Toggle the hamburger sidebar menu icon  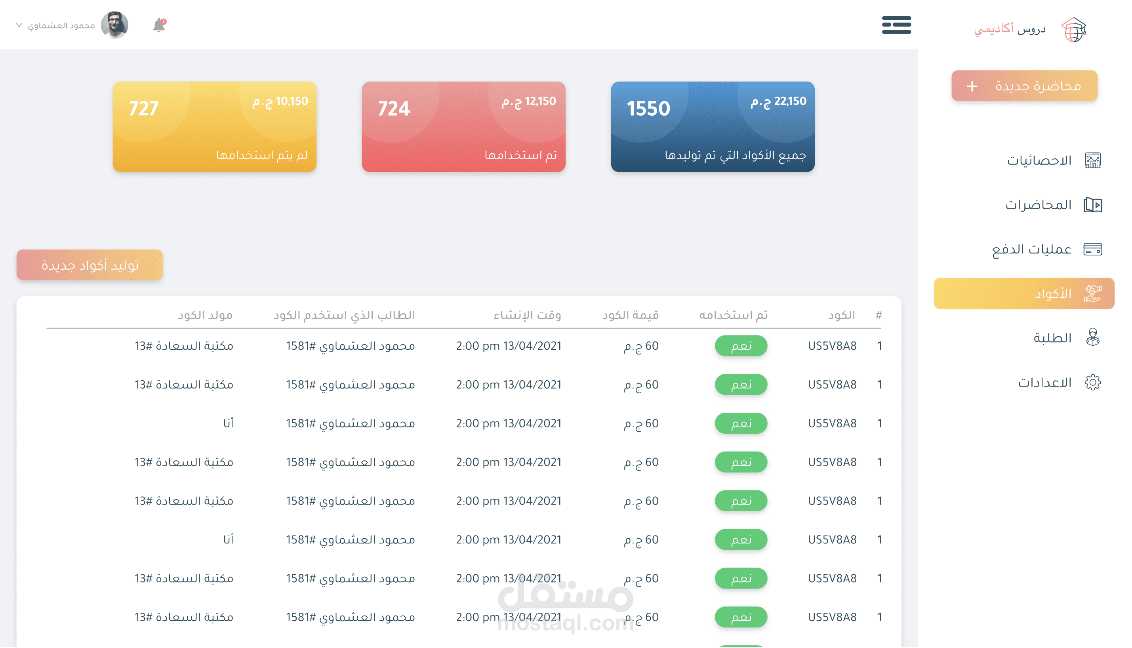click(x=896, y=25)
